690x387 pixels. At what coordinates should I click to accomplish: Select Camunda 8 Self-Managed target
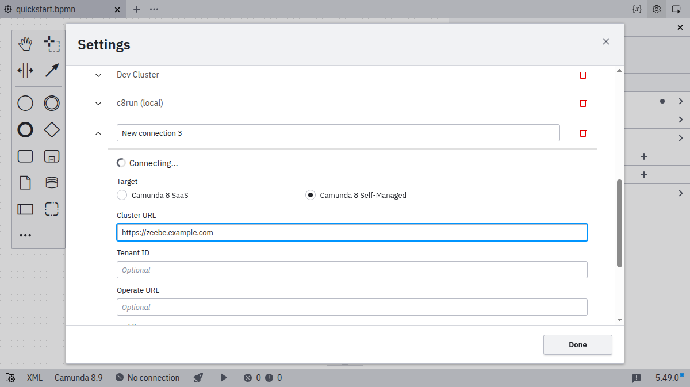[x=310, y=195]
